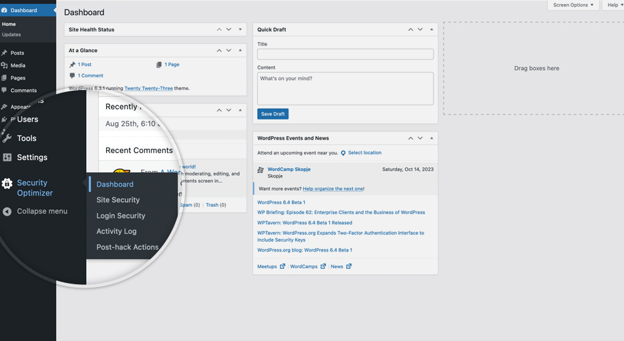The width and height of the screenshot is (624, 341).
Task: Open Post-hack Actions submenu item
Action: [x=128, y=247]
